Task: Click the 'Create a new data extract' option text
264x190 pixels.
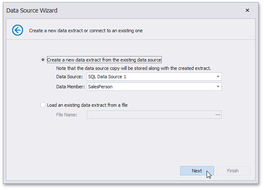Action: point(104,60)
